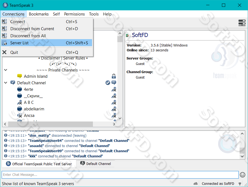Collapse the Private Channels spacer group
The height and width of the screenshot is (187, 248).
5,70
